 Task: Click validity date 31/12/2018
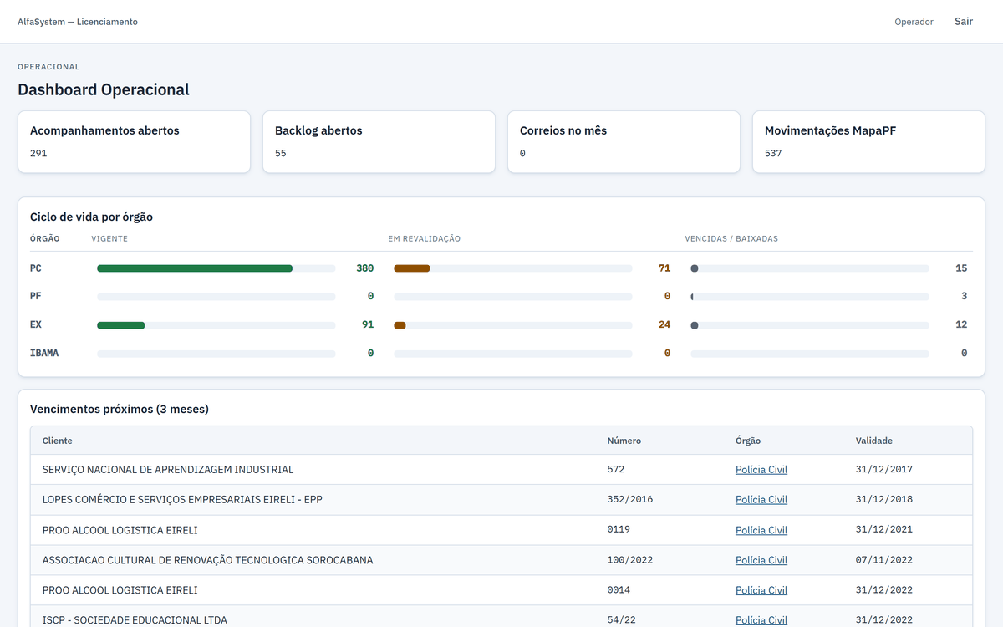[884, 500]
